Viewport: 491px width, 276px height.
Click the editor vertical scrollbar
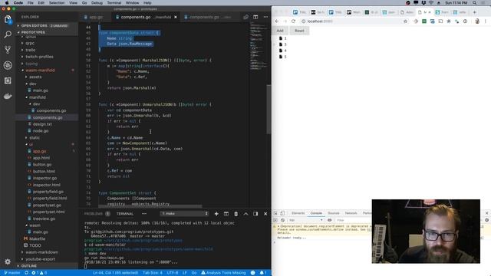click(269, 110)
